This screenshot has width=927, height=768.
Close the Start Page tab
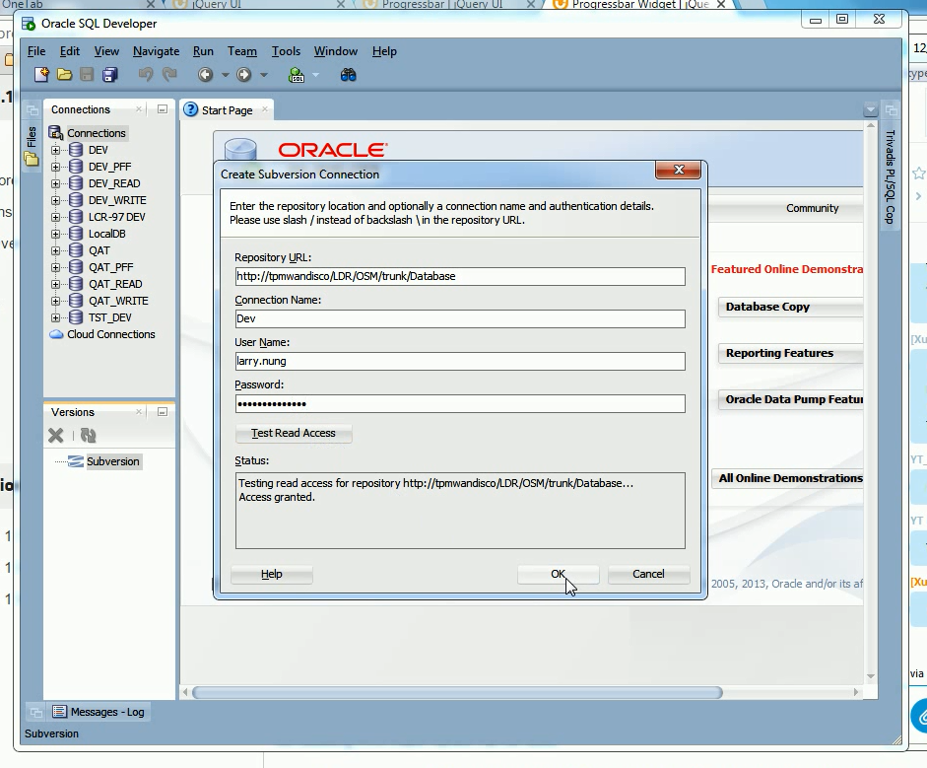click(265, 109)
